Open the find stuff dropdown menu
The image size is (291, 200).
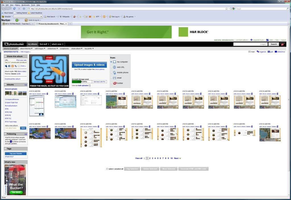[44, 44]
